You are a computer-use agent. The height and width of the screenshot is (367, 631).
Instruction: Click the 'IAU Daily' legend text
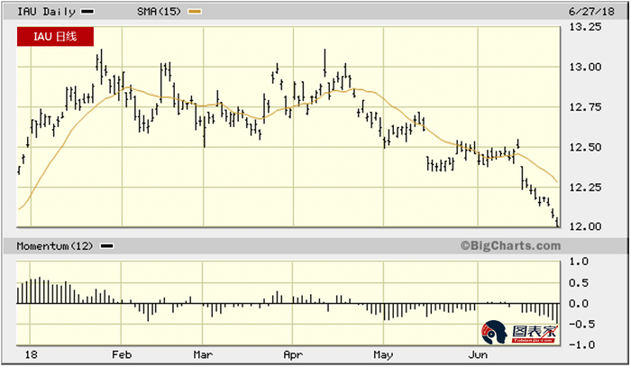pyautogui.click(x=46, y=12)
